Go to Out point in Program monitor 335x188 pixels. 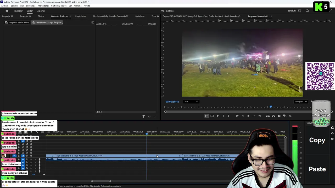pyautogui.click(x=259, y=116)
